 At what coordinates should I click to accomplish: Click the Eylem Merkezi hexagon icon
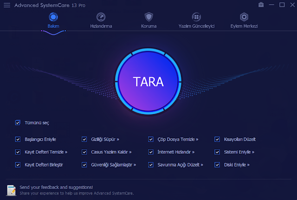(244, 17)
